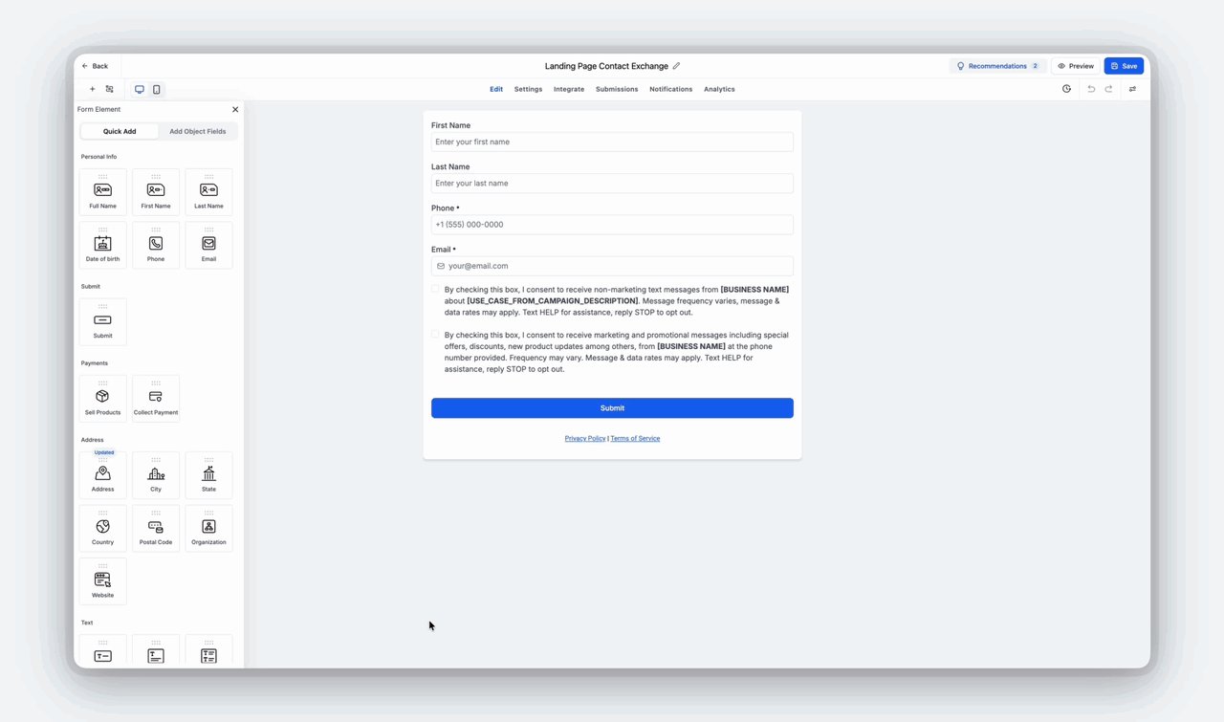Preview the form
The image size is (1224, 722).
1076,66
